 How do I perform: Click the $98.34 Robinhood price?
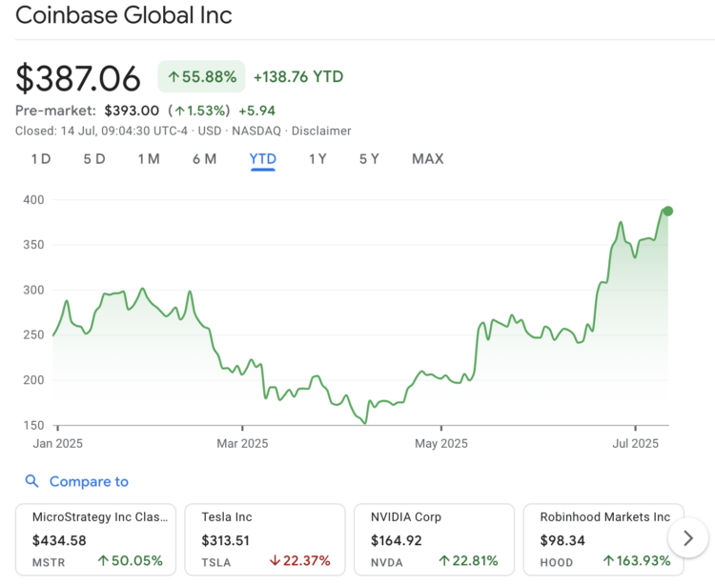(562, 540)
